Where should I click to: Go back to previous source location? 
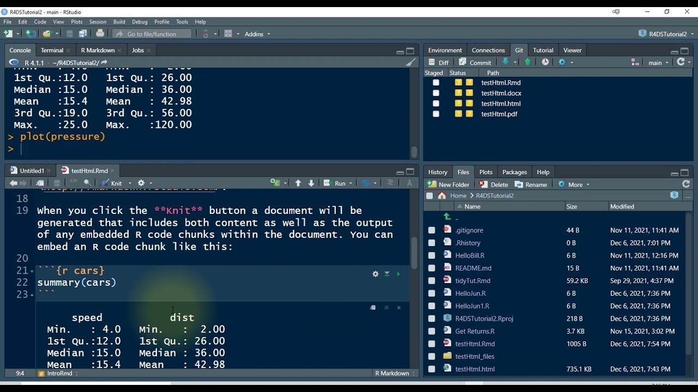click(14, 183)
